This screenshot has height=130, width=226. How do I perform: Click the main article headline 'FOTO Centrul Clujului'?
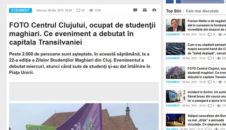coord(82,34)
